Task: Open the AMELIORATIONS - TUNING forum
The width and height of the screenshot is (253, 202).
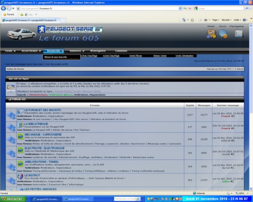Action: tap(41, 162)
